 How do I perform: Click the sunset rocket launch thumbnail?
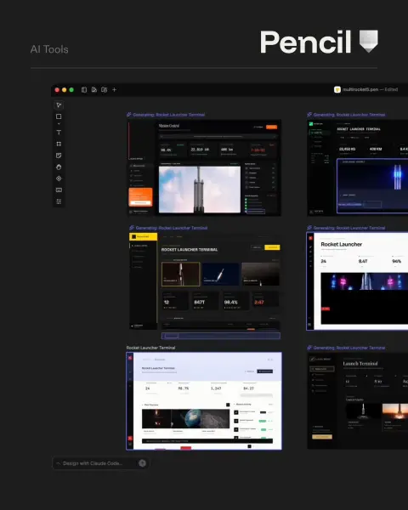tap(395, 411)
